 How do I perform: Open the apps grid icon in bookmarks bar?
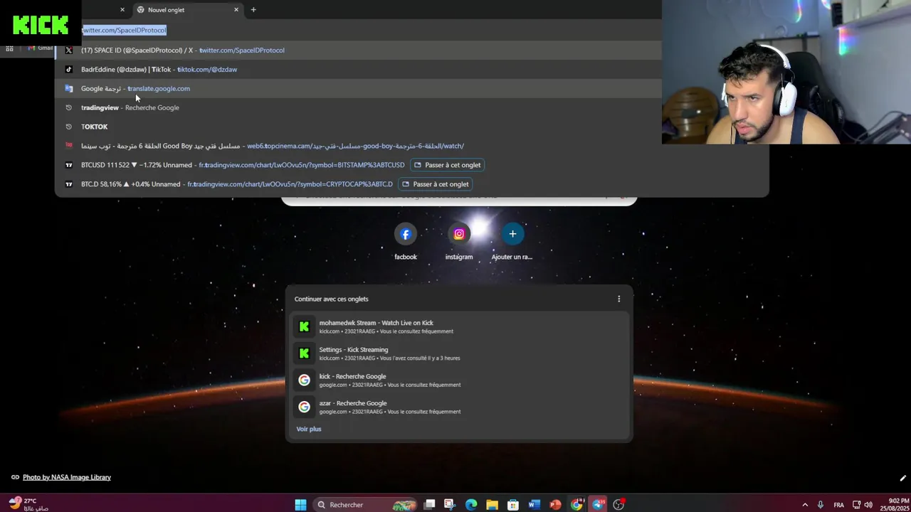pos(9,48)
